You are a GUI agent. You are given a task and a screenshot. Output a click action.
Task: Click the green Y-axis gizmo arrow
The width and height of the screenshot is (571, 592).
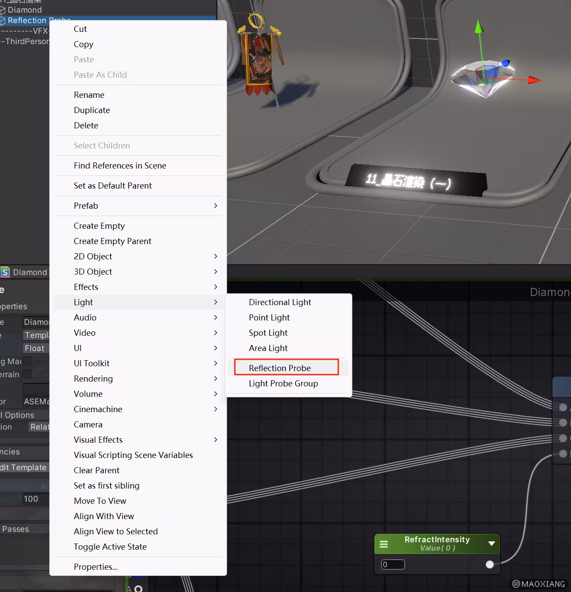479,27
